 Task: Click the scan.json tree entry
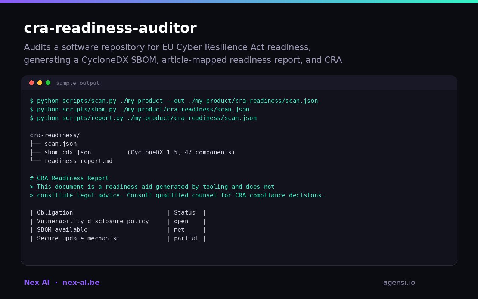[60, 144]
